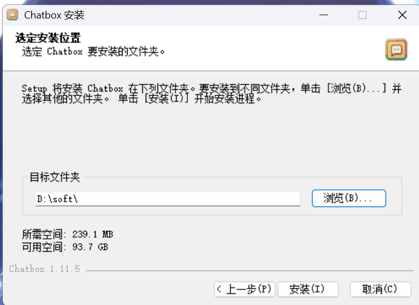Screen dimensions: 419x305
Task: Minimize the Chatbox installer window
Action: tap(323, 15)
